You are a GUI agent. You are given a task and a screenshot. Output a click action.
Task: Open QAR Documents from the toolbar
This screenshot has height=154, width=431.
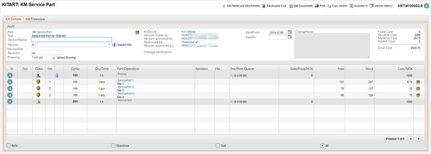coord(301,6)
